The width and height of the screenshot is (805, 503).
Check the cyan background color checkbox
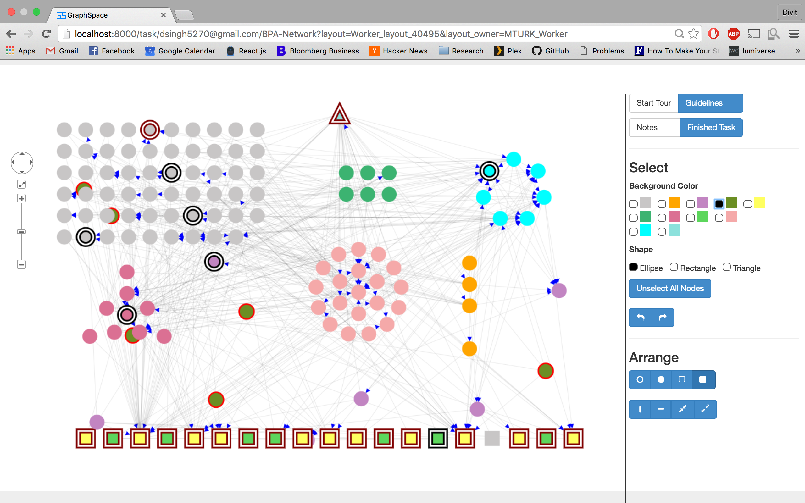(633, 232)
